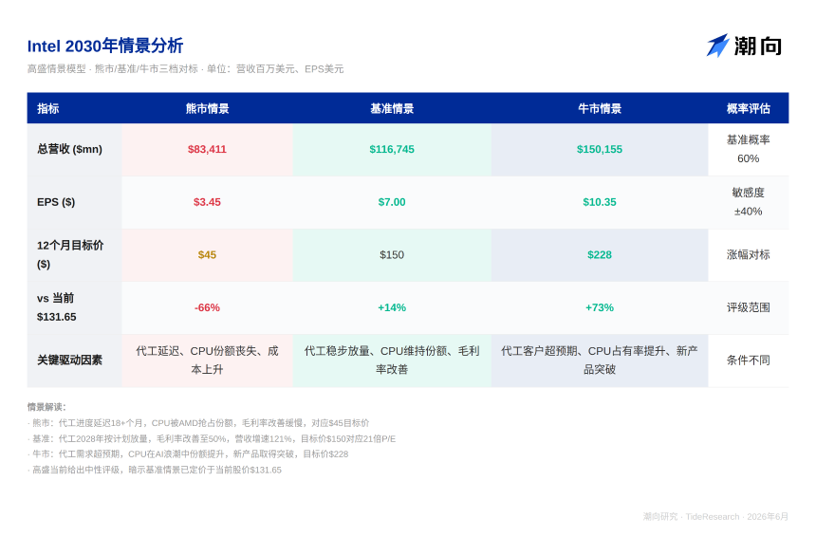This screenshot has width=816, height=555.
Task: Click the 牛市 note about AI浪潮
Action: point(188,454)
